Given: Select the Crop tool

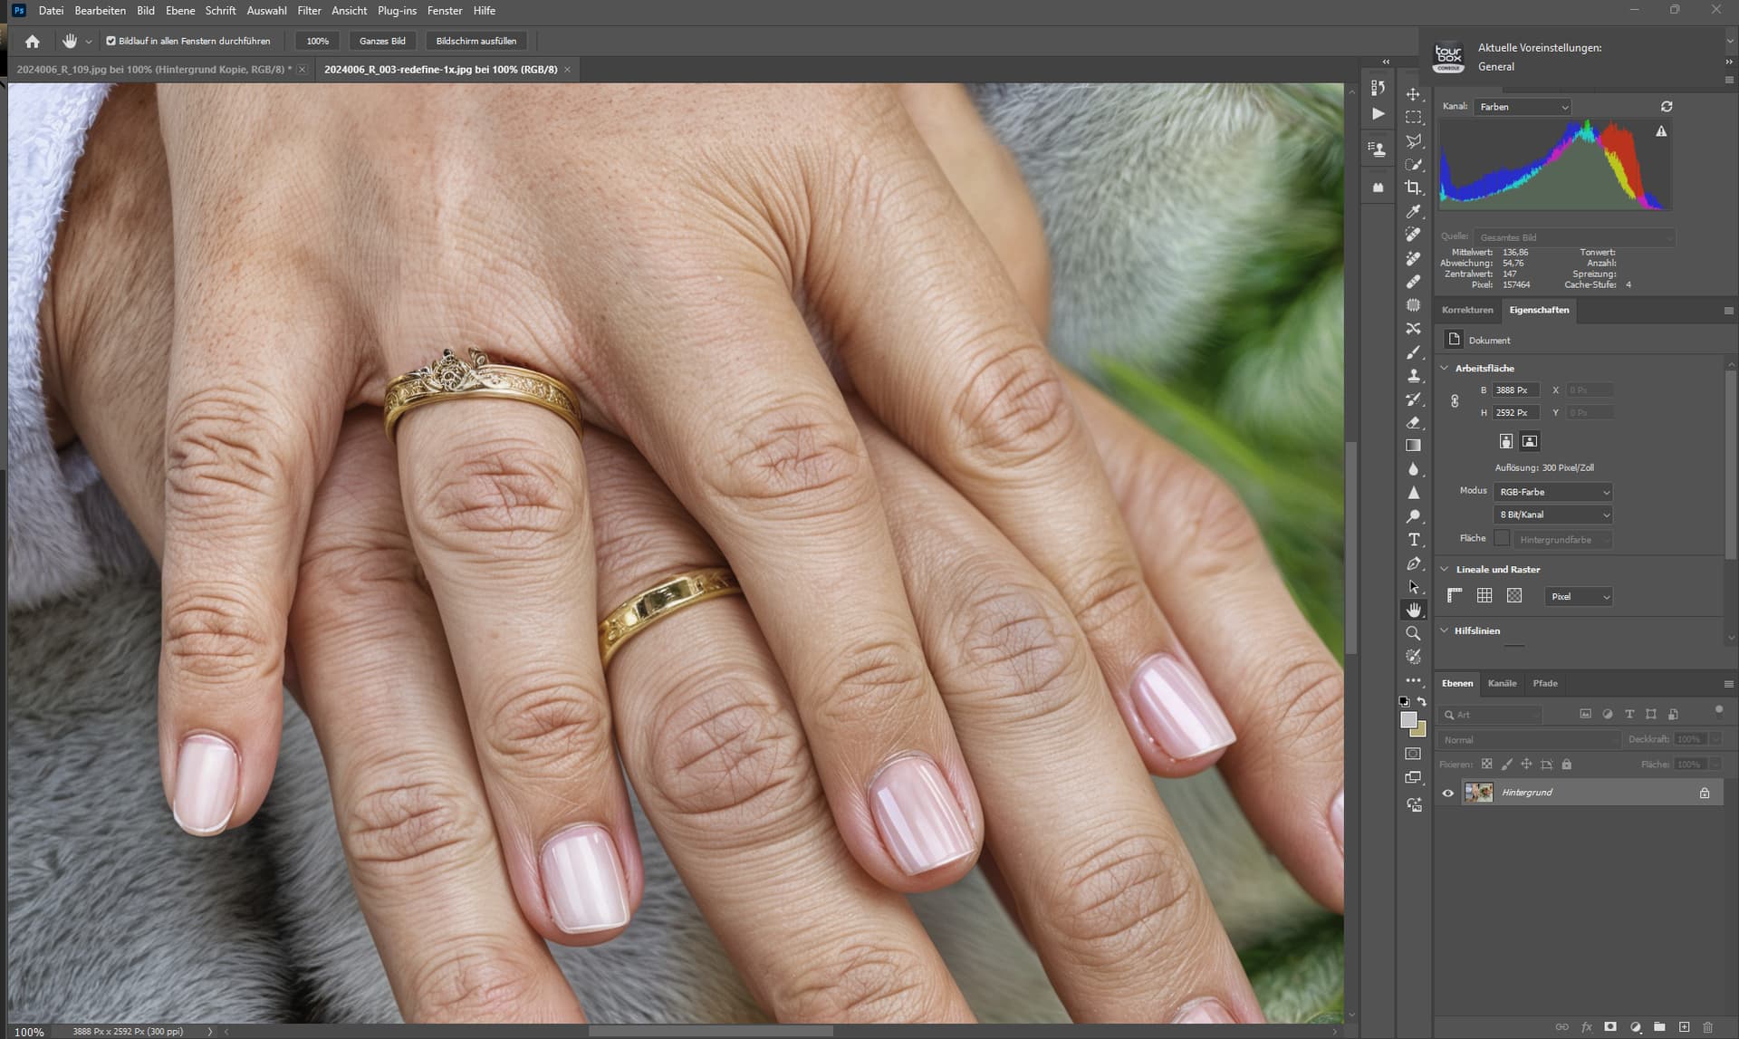Looking at the screenshot, I should coord(1413,188).
